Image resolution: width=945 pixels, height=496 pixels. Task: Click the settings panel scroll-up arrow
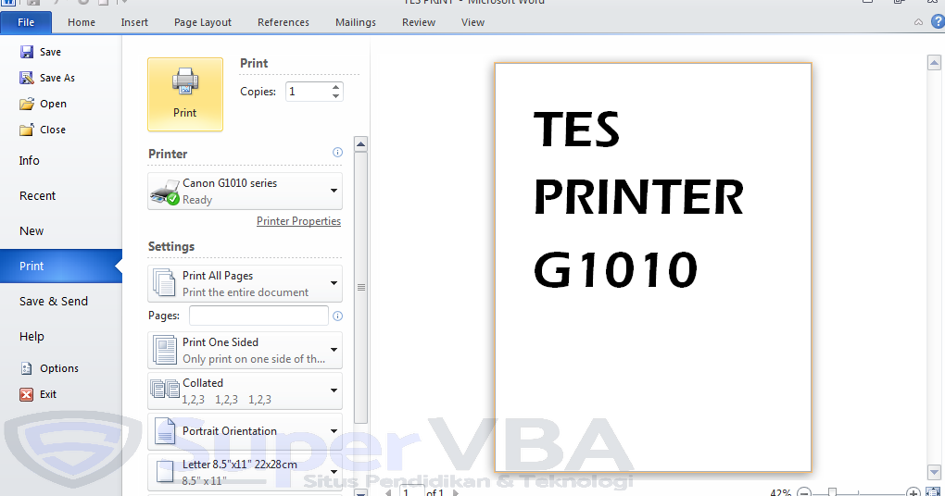point(361,144)
